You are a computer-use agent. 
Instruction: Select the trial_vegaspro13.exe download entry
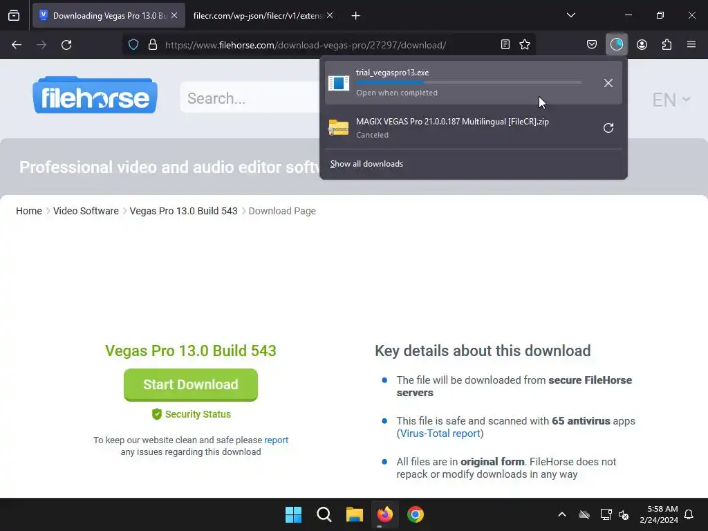473,83
